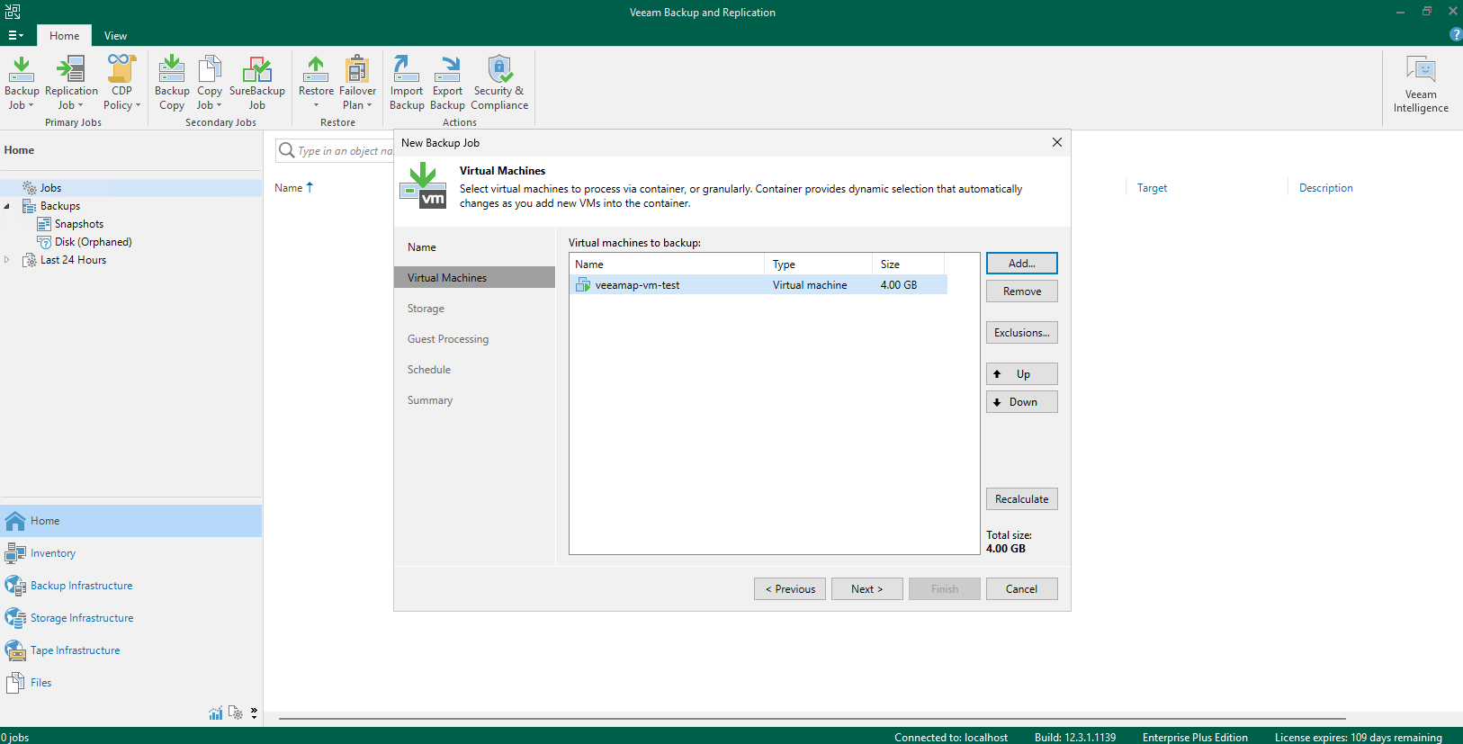Expand the Last 24 Hours node
This screenshot has width=1463, height=744.
point(7,260)
